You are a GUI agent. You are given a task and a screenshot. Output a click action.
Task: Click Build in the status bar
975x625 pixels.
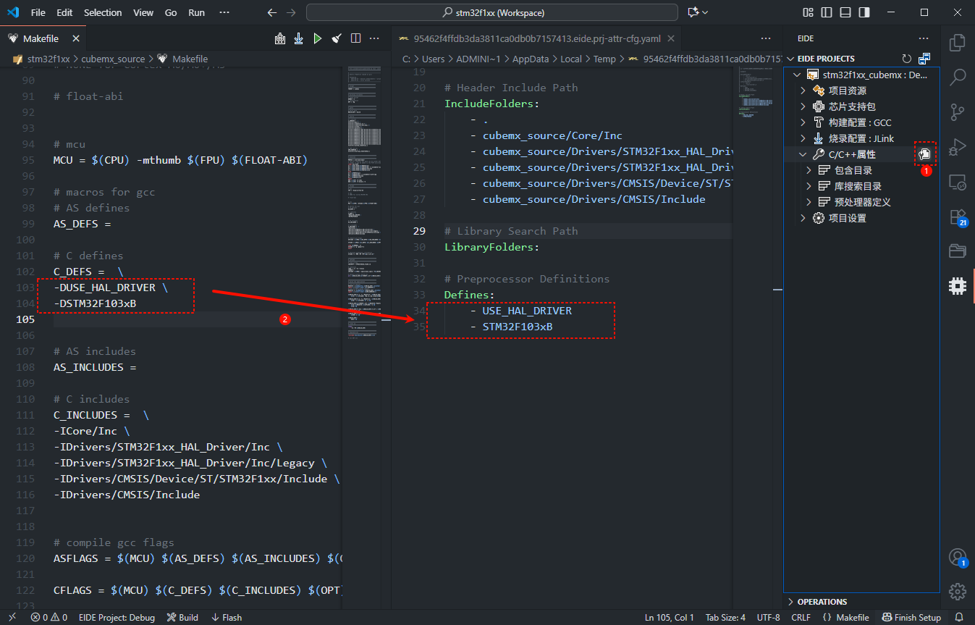(182, 618)
